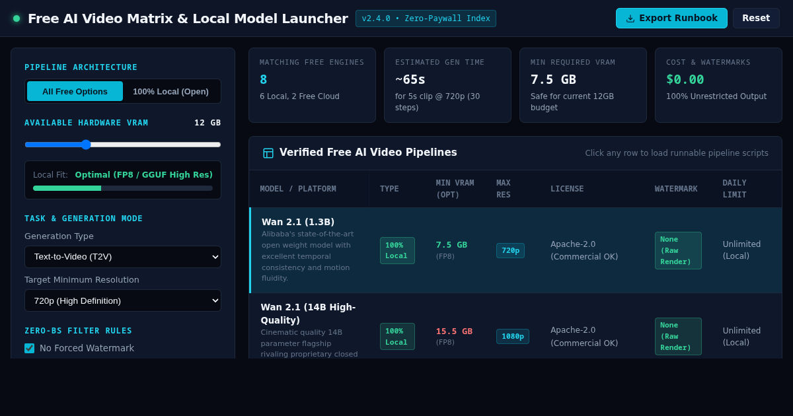Click the 15.5 GB VRAM value
This screenshot has width=793, height=416.
pyautogui.click(x=454, y=331)
